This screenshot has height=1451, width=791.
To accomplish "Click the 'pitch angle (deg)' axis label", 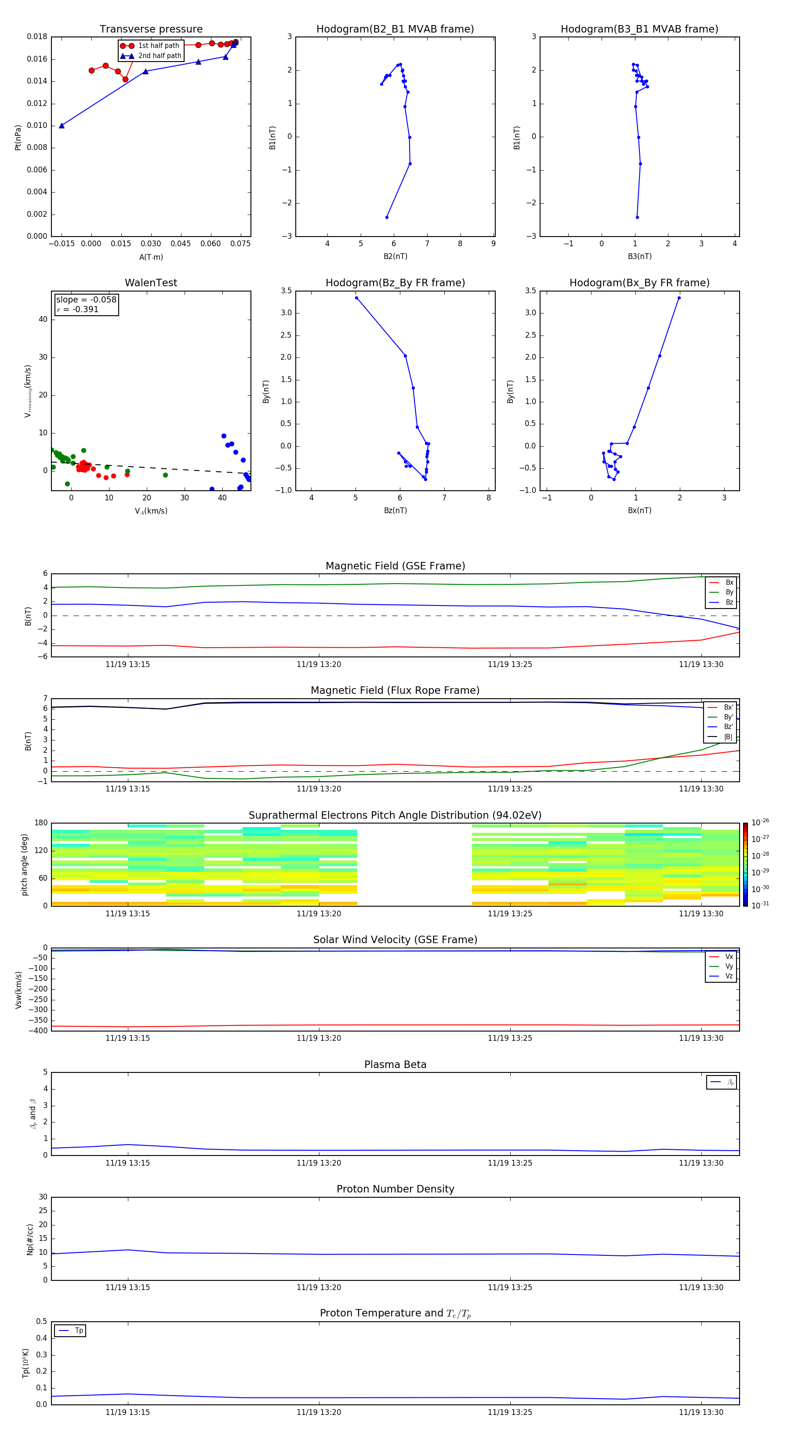I will (x=24, y=864).
